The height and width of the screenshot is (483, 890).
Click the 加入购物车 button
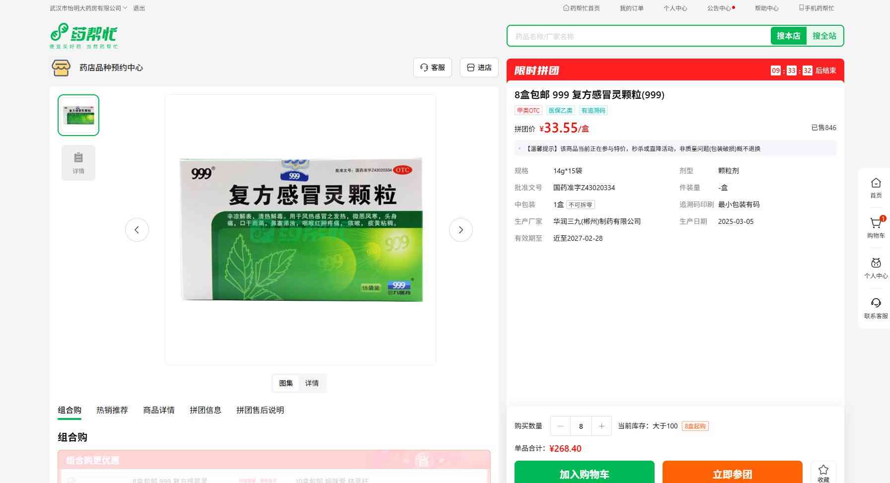click(x=584, y=474)
